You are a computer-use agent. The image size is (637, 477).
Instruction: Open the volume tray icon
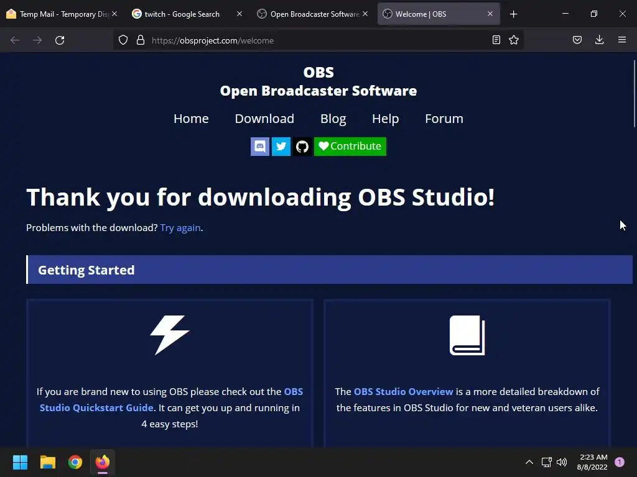[x=562, y=462]
